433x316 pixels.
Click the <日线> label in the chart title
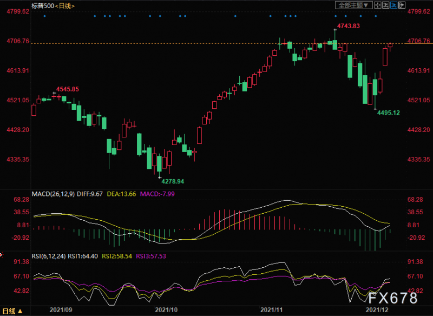pos(64,6)
